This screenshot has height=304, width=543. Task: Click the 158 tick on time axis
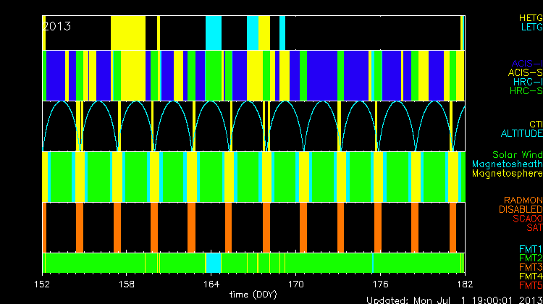click(127, 284)
